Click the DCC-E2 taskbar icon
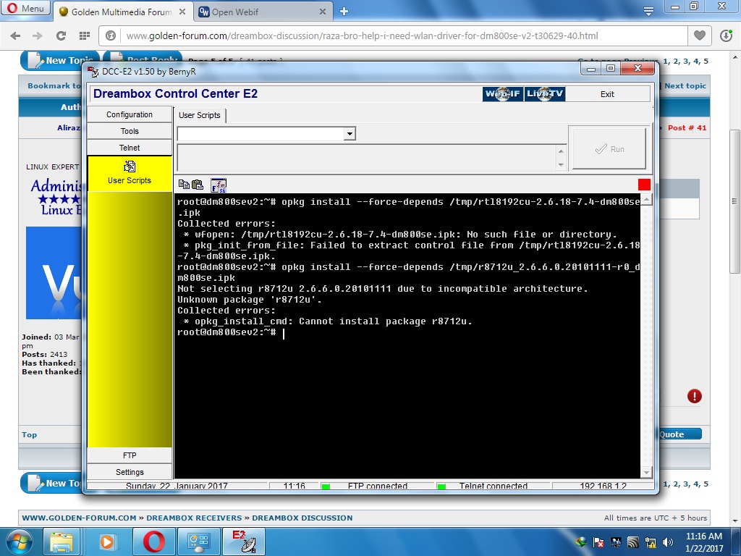This screenshot has height=556, width=741. (x=244, y=542)
